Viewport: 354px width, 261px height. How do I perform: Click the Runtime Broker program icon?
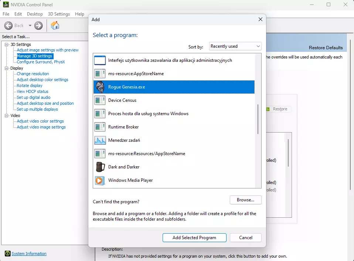(100, 127)
